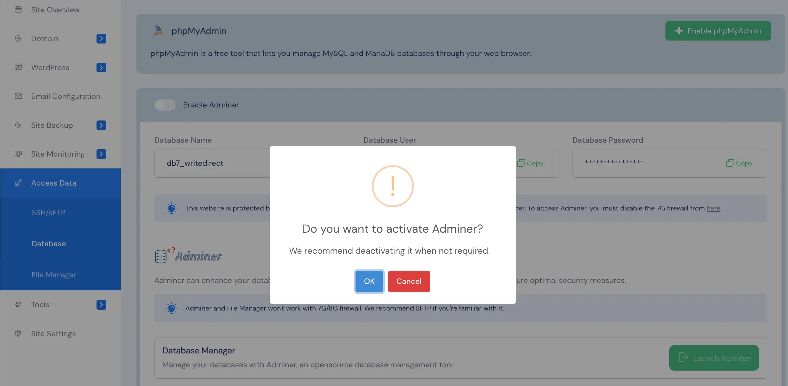Toggle the Enable Adminer switch

point(165,104)
